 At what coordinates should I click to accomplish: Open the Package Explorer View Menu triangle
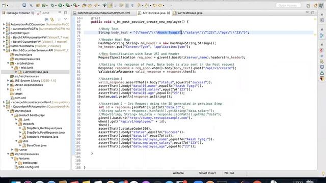coord(66,19)
